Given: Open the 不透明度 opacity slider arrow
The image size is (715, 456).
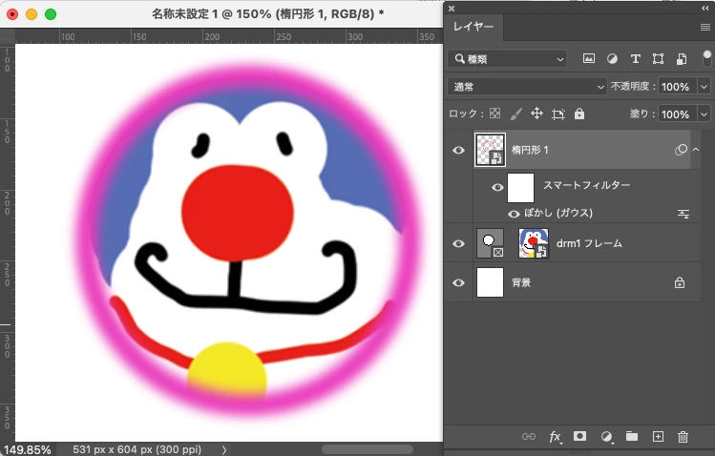Looking at the screenshot, I should click(x=704, y=87).
